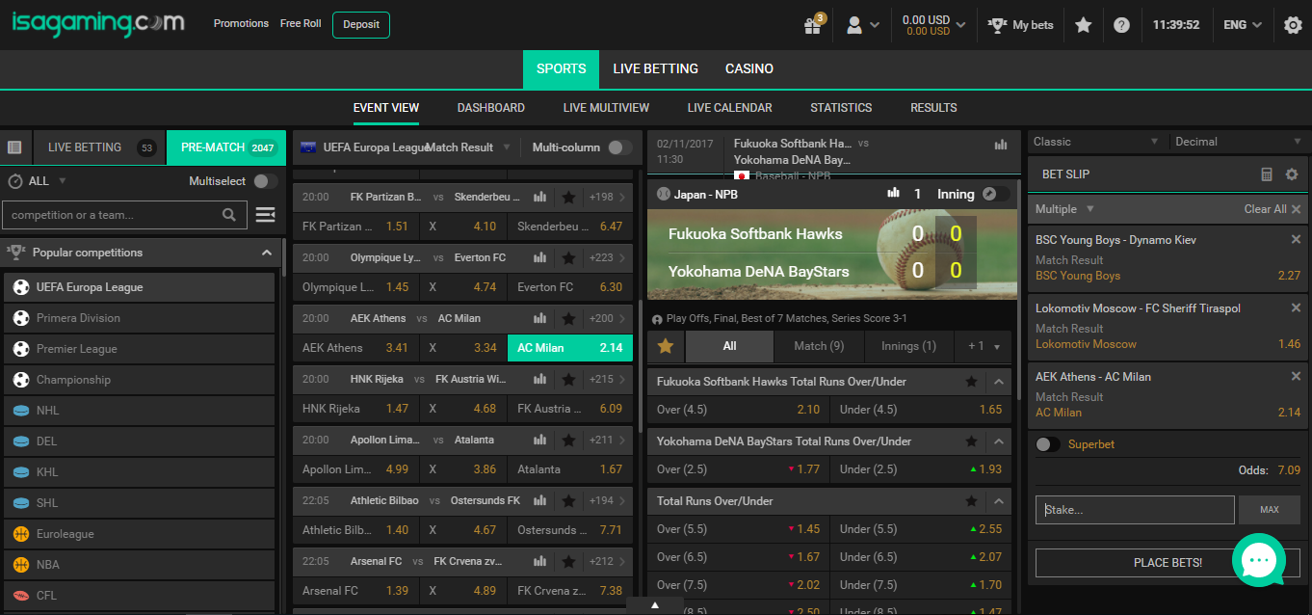Open the gift bonus icon
Image resolution: width=1312 pixels, height=615 pixels.
(813, 25)
